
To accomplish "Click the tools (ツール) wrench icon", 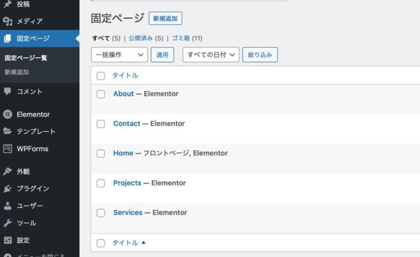I will click(x=8, y=223).
